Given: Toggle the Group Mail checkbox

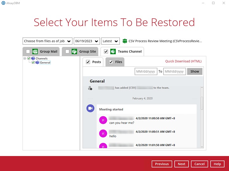Looking at the screenshot, I should (x=28, y=51).
